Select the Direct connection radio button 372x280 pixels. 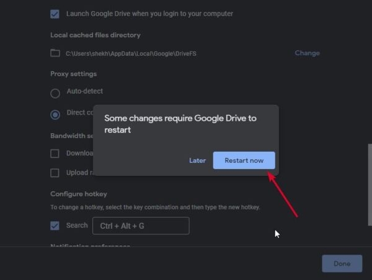[55, 114]
